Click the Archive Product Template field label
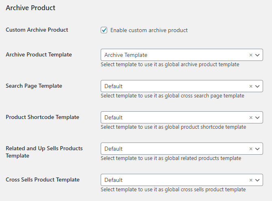This screenshot has height=201, width=272. 39,54
